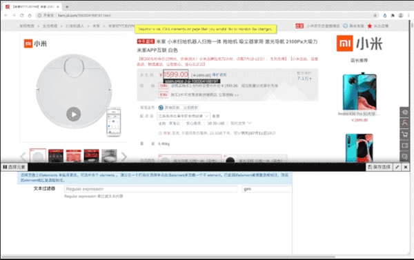
Task: Open the puzzle-piece extensions menu
Action: (x=393, y=15)
